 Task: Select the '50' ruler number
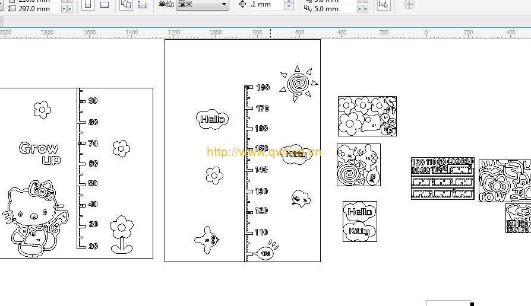[93, 183]
